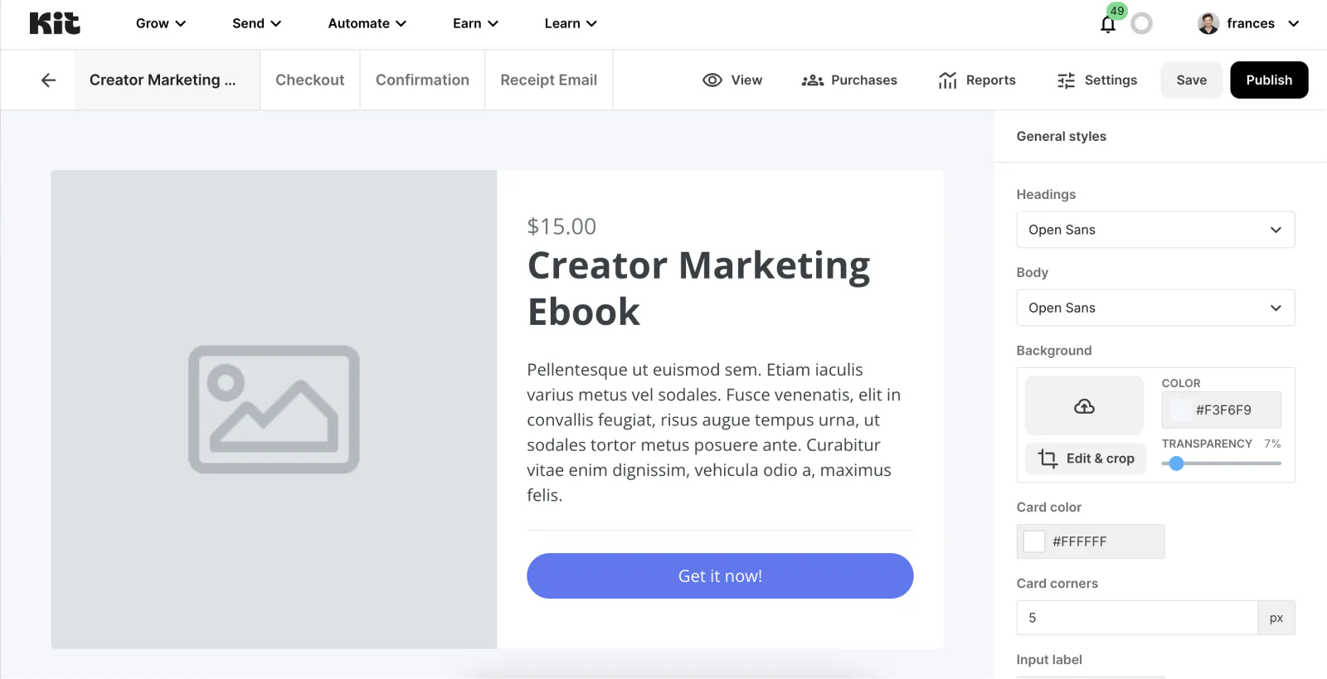Switch to the Checkout tab

pos(309,80)
